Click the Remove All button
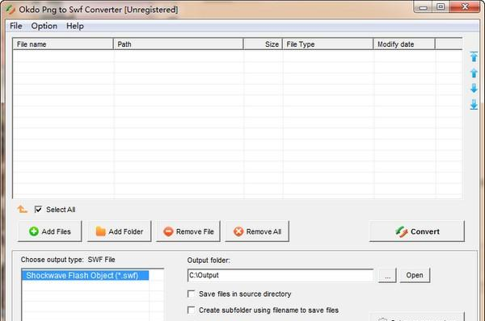This screenshot has width=485, height=321. click(x=257, y=231)
